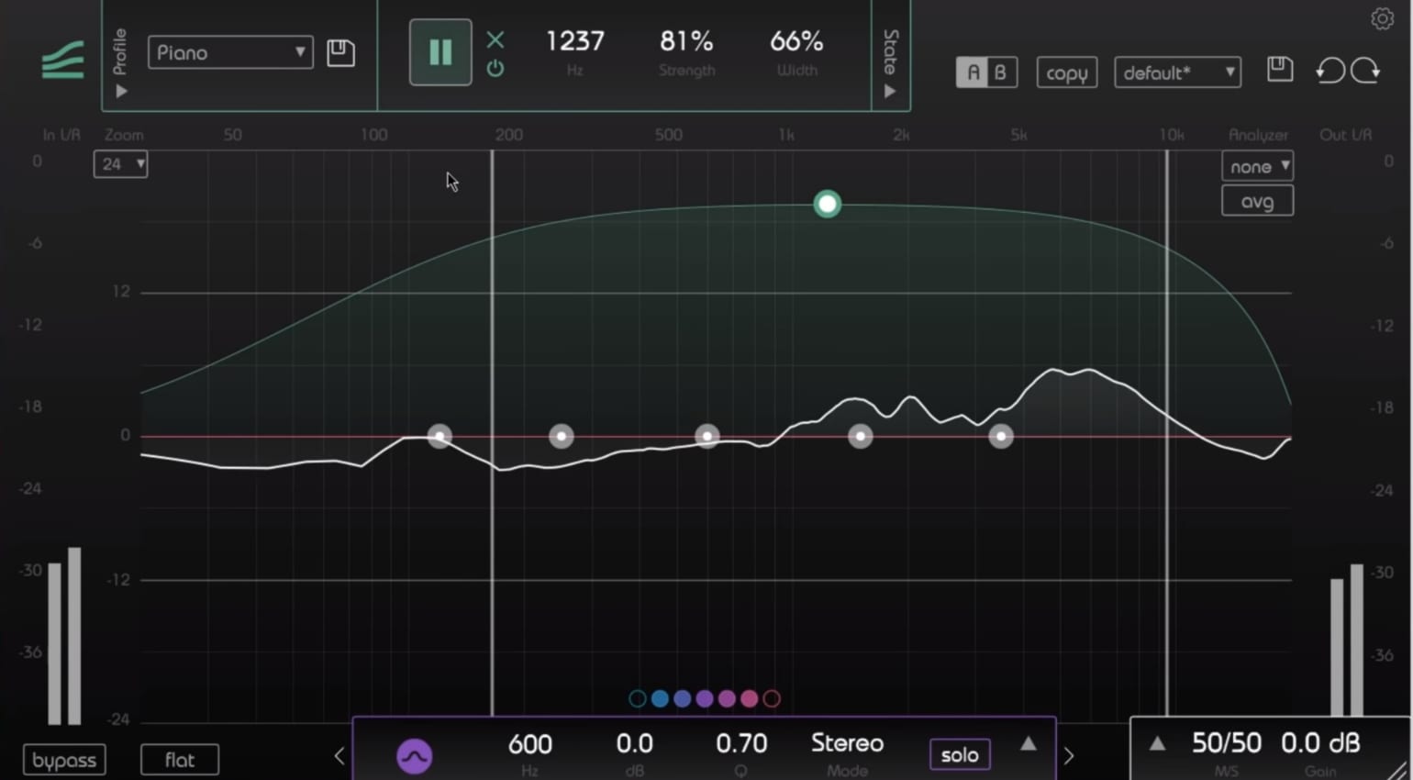Select the indigo band dot
The width and height of the screenshot is (1413, 780).
click(682, 698)
